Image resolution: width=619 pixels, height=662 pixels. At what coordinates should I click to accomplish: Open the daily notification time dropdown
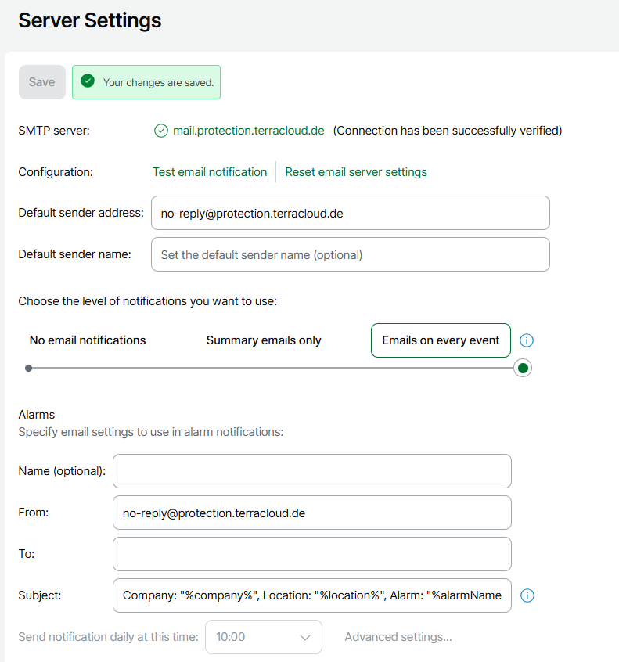point(263,637)
